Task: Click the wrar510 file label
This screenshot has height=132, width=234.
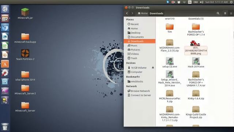Action: coord(170,19)
